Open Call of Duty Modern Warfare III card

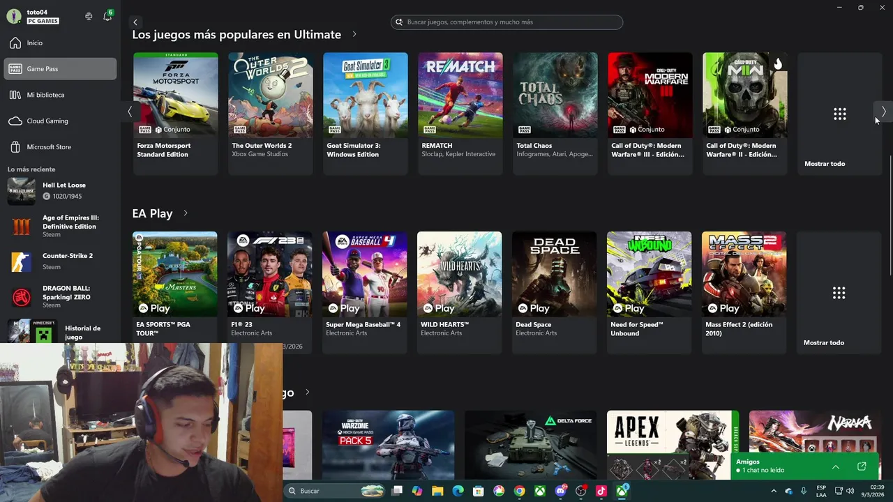click(x=650, y=113)
